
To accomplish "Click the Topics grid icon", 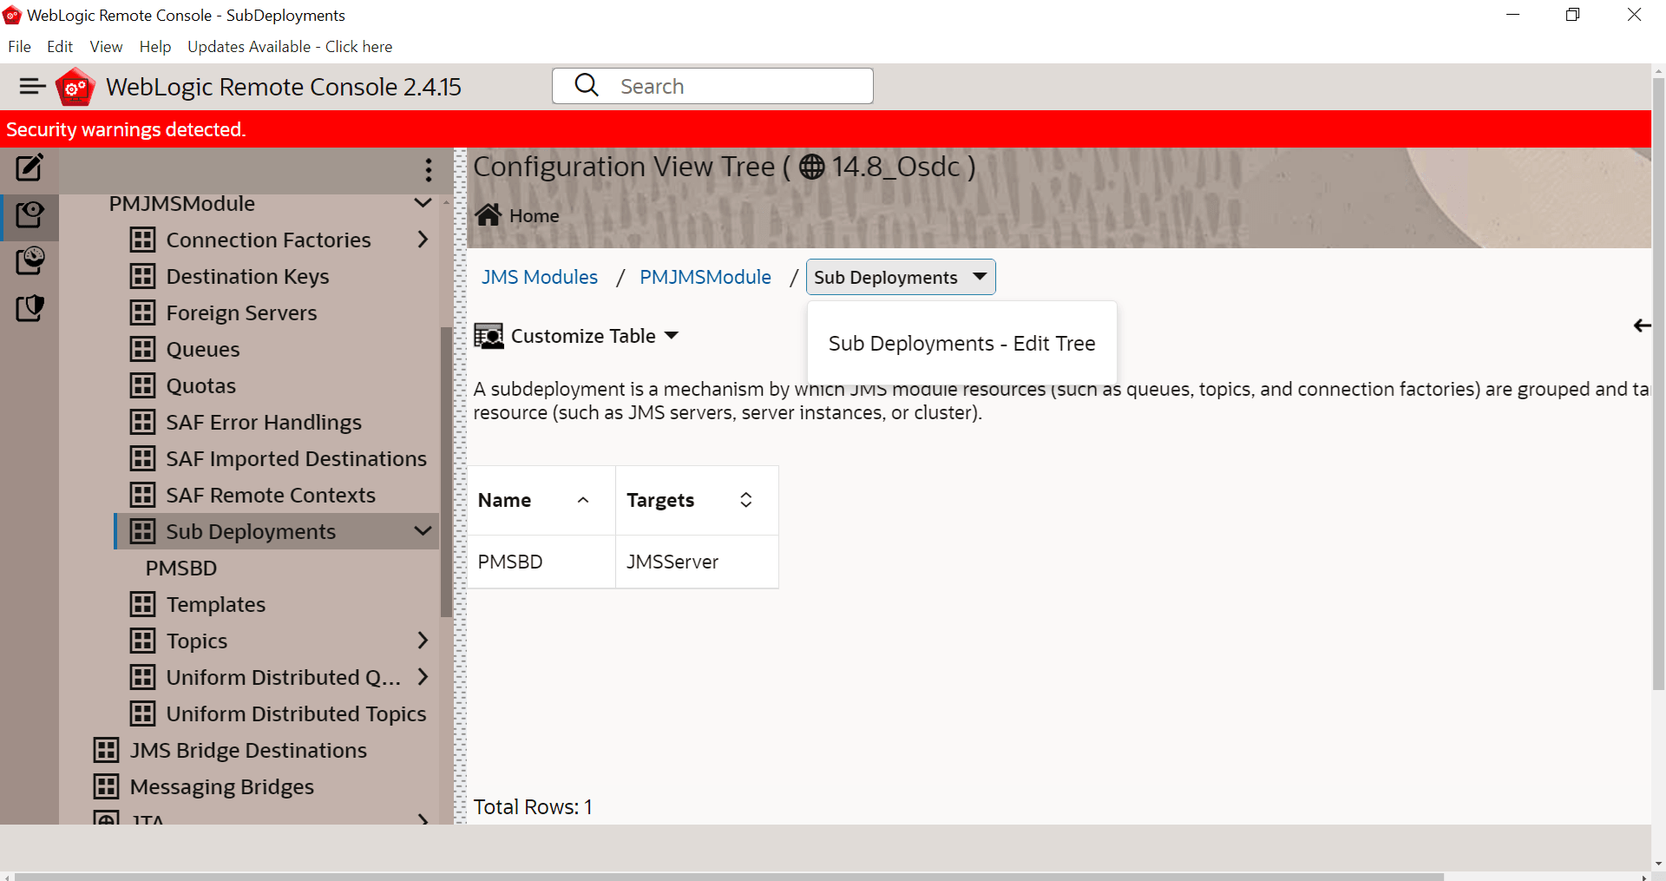I will pyautogui.click(x=142, y=641).
